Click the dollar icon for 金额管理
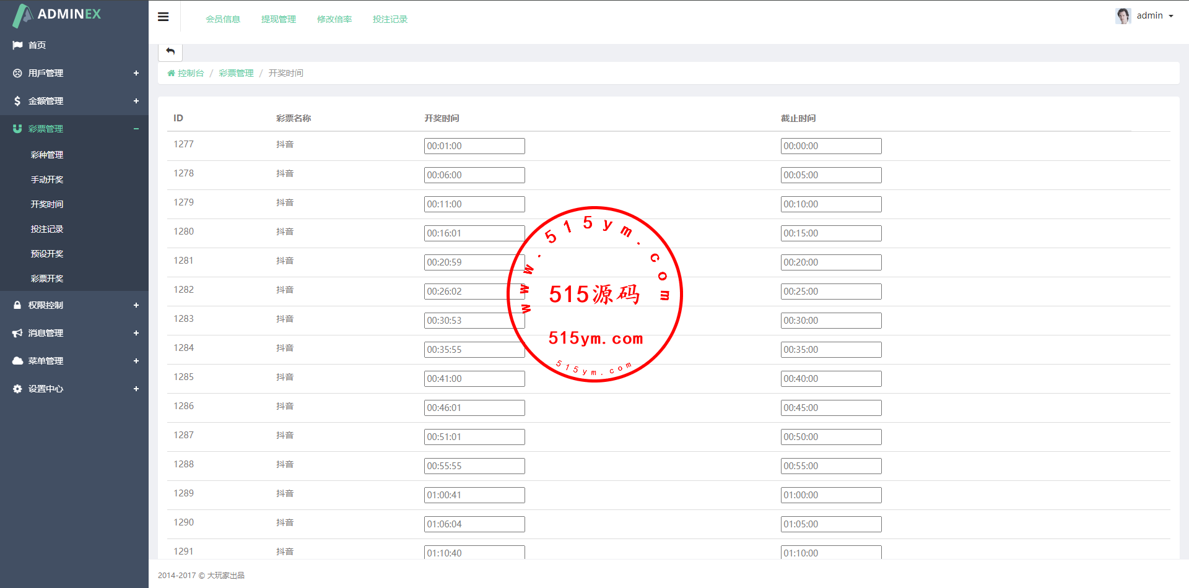The height and width of the screenshot is (588, 1189). coord(17,101)
